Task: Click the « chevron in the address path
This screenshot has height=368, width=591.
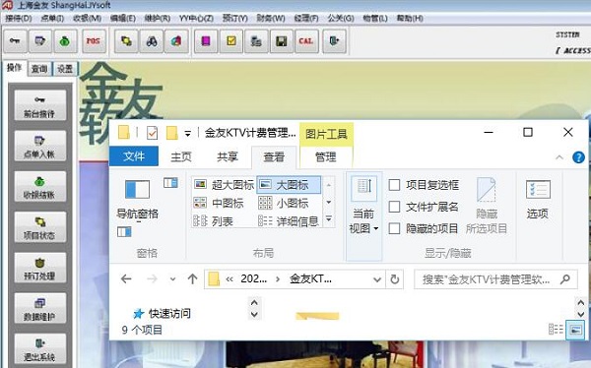Action: pos(230,279)
